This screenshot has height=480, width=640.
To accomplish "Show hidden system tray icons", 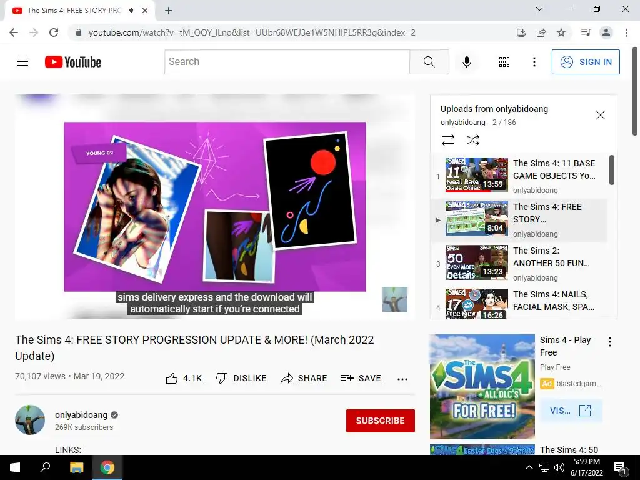I will (529, 467).
